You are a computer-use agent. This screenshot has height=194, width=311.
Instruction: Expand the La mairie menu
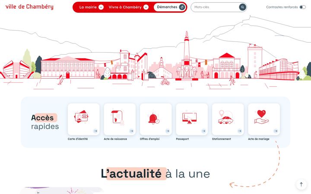click(x=91, y=7)
